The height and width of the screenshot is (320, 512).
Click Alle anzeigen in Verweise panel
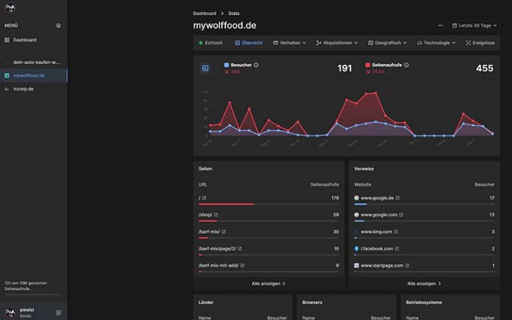(x=424, y=283)
